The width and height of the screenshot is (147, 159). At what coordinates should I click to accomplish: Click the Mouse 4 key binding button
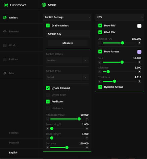coord(67,43)
